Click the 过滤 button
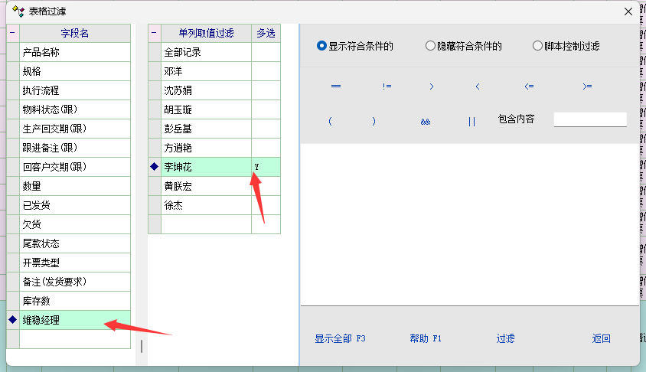 505,338
